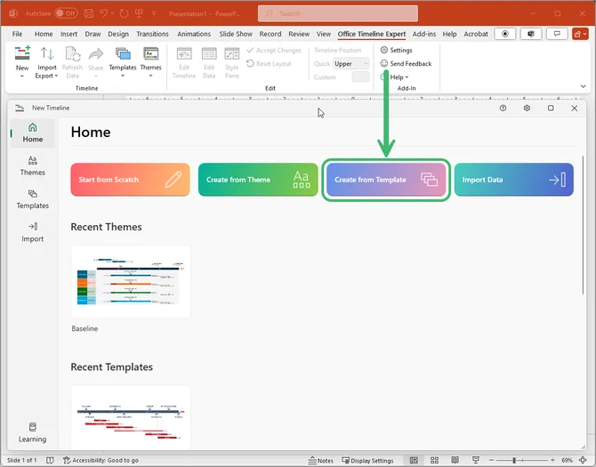Click the Search box in title bar

click(338, 13)
